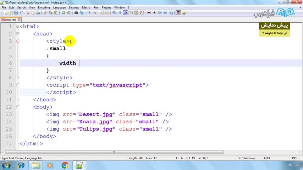
Task: Save the document using the Save icon
Action: click(x=16, y=13)
